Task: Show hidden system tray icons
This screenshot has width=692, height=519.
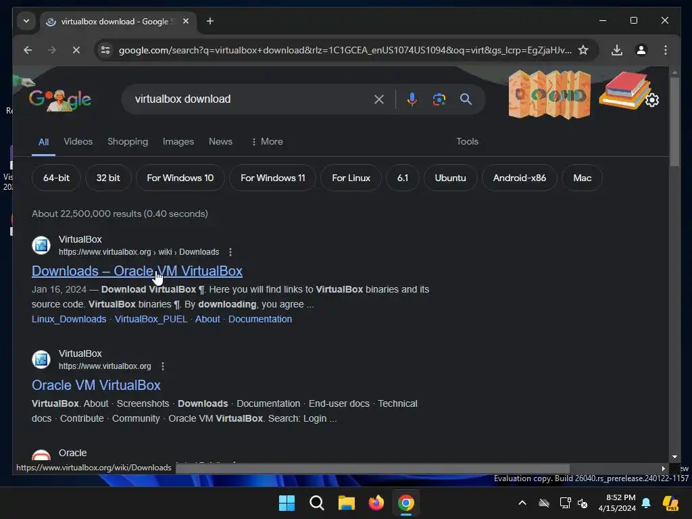Action: 522,503
